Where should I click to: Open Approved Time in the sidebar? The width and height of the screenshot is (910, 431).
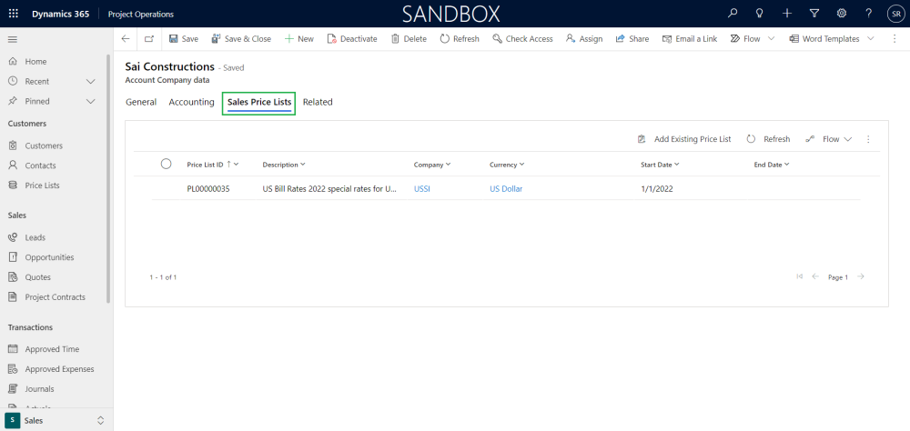52,349
